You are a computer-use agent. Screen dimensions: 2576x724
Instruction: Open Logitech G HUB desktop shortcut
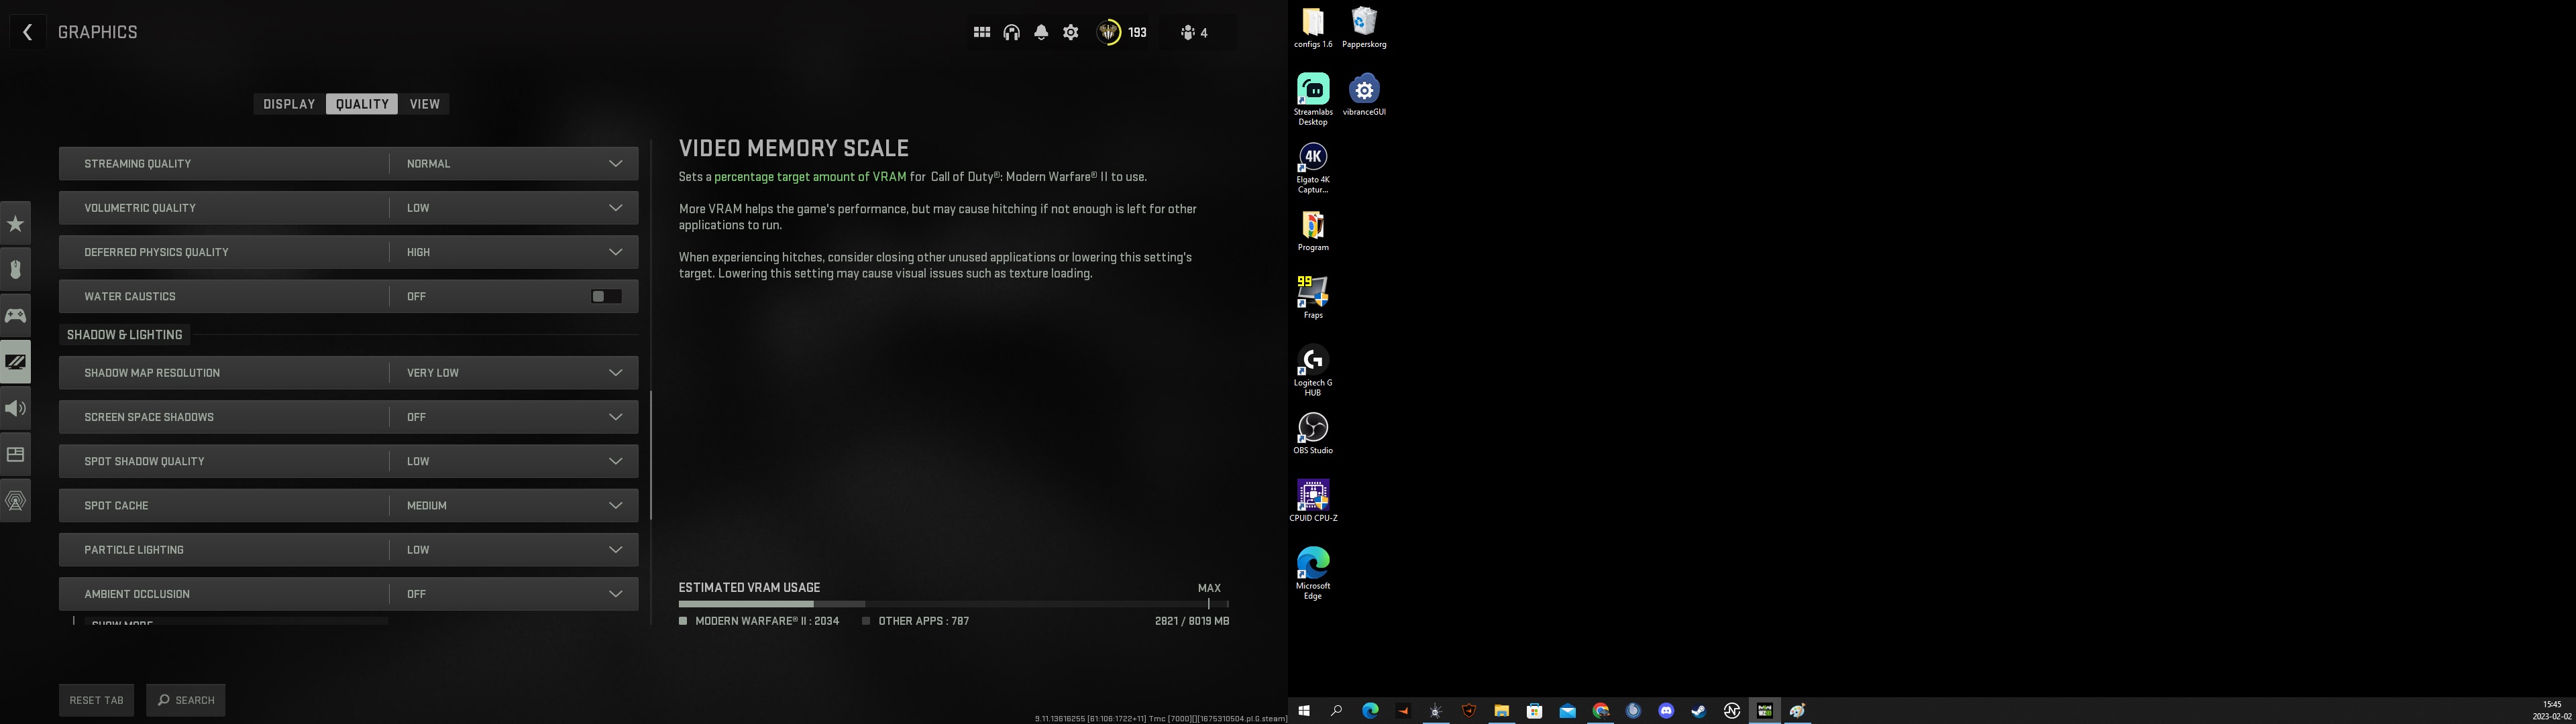[x=1313, y=370]
